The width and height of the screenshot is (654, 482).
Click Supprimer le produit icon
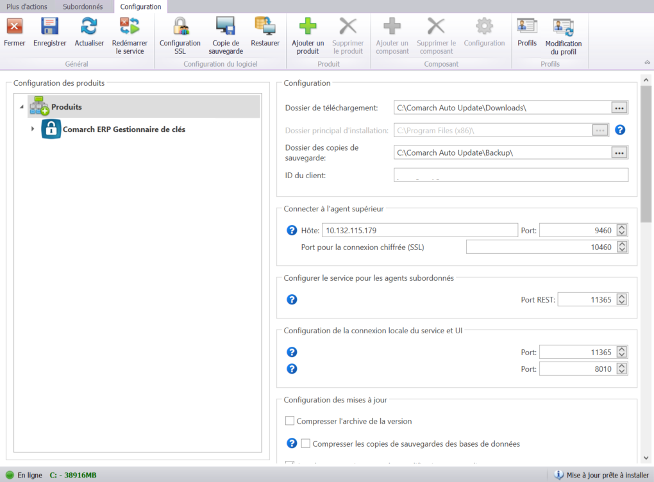[348, 26]
